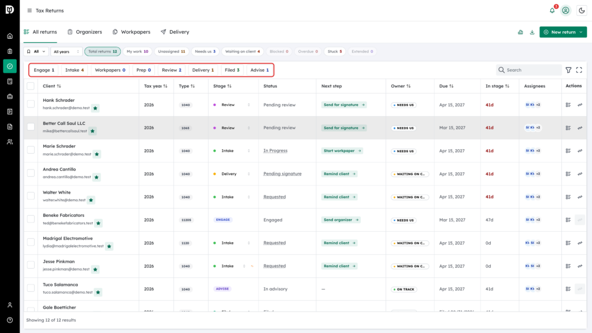Screen dimensions: 592x333
Task: Open the chart analytics icon
Action: tap(520, 32)
